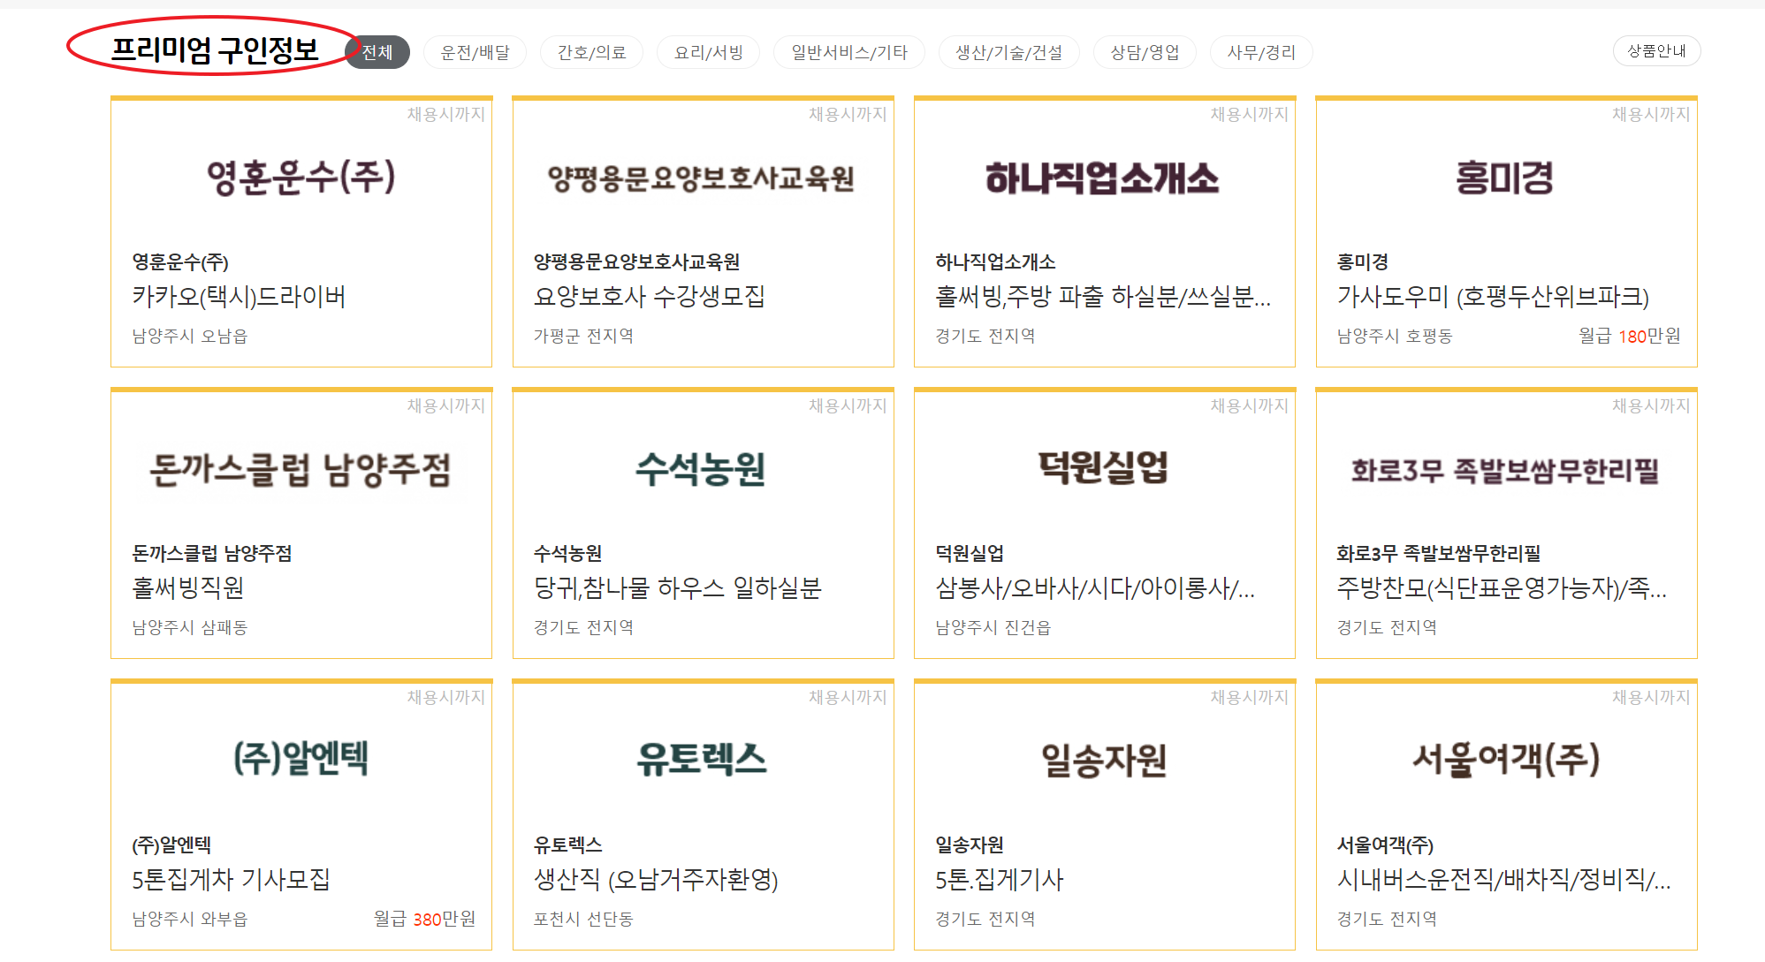The width and height of the screenshot is (1765, 962).
Task: Click the 월급 180만원 salary text
Action: tap(1630, 337)
